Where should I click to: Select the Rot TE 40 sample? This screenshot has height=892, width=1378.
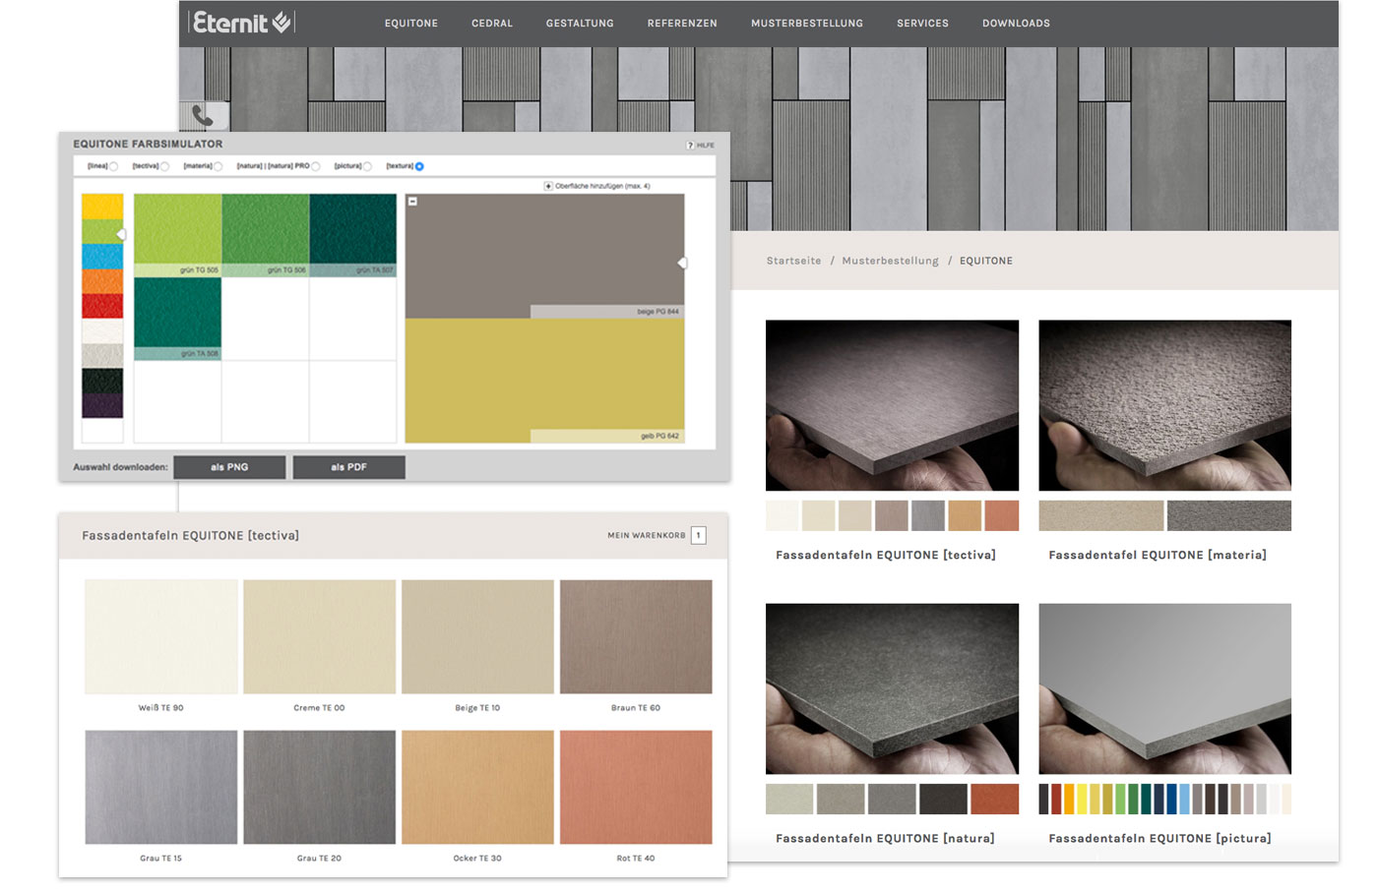tap(636, 787)
